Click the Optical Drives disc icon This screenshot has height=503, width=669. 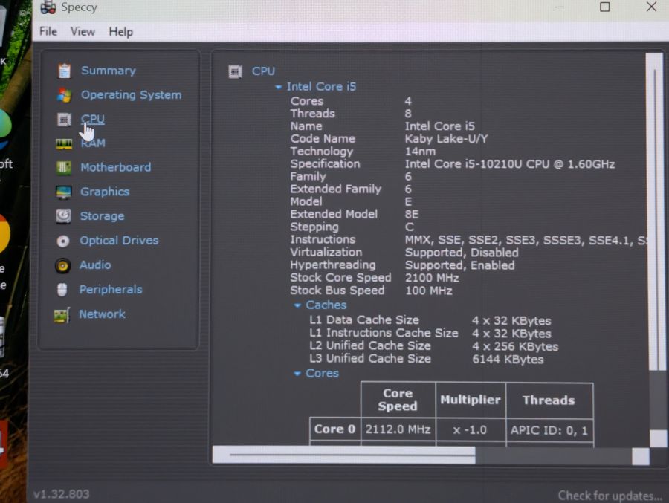point(62,241)
